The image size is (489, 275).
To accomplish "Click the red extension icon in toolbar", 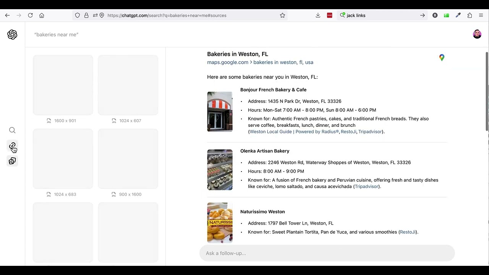I will pyautogui.click(x=330, y=15).
